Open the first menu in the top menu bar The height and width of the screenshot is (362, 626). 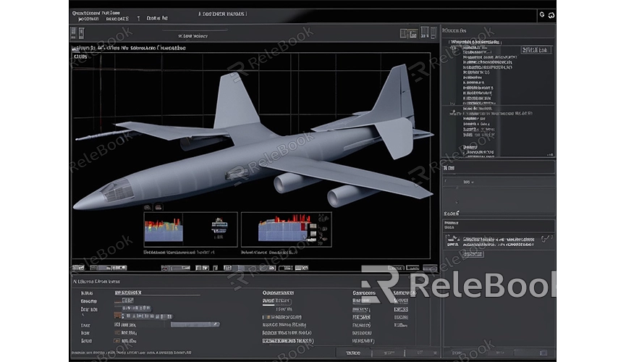[x=86, y=18]
